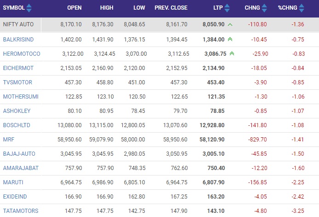Click AMARAJABAT prev. close 762.60
The image size is (319, 217).
(179, 168)
